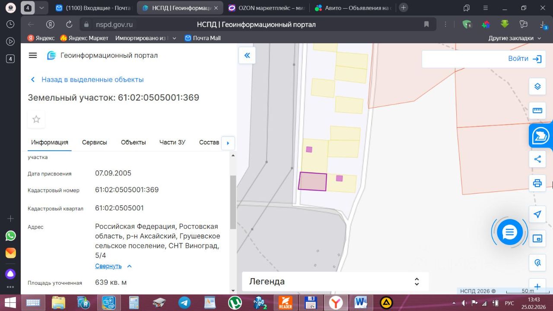Expand the Импортировано из bookmarks folder

pyautogui.click(x=146, y=38)
